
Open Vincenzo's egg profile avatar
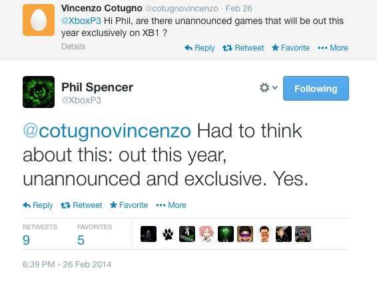tap(39, 20)
